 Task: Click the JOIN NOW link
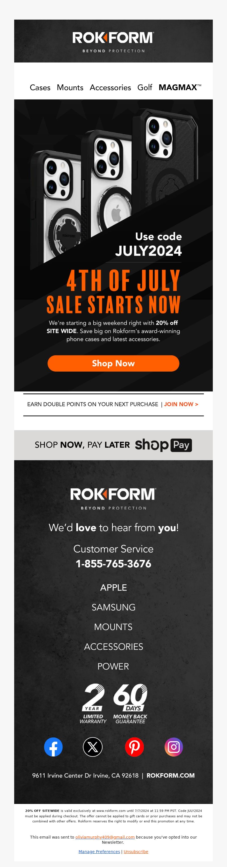tap(181, 404)
